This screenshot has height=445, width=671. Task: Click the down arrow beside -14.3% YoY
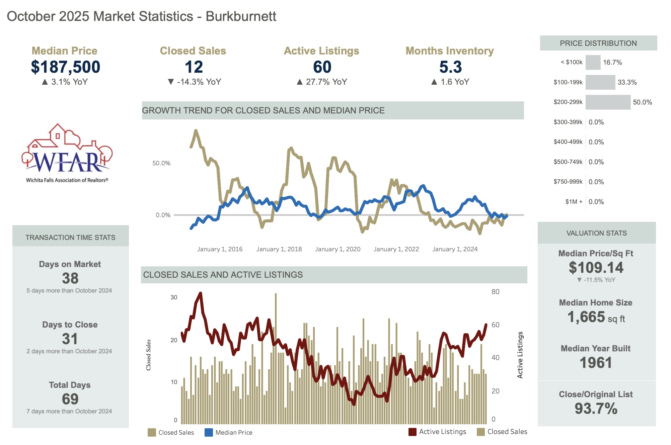[171, 82]
